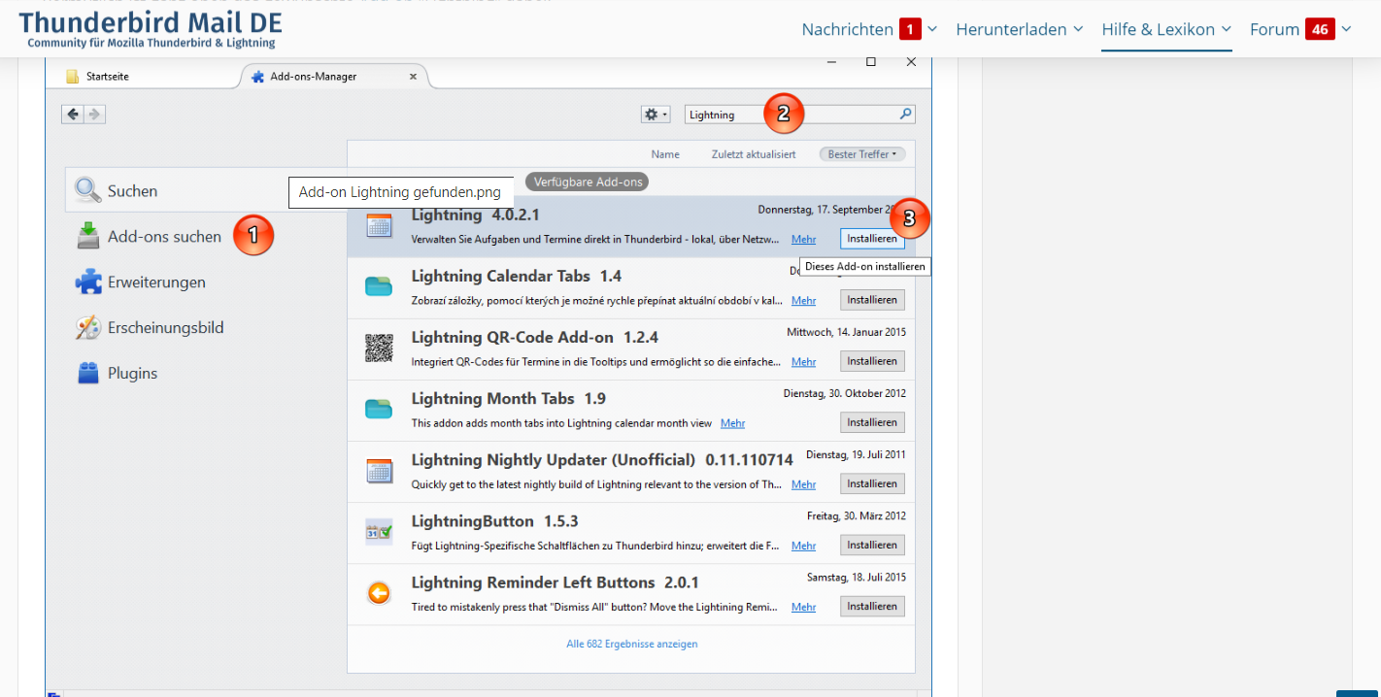Show all 682 results link
Image resolution: width=1381 pixels, height=697 pixels.
631,644
